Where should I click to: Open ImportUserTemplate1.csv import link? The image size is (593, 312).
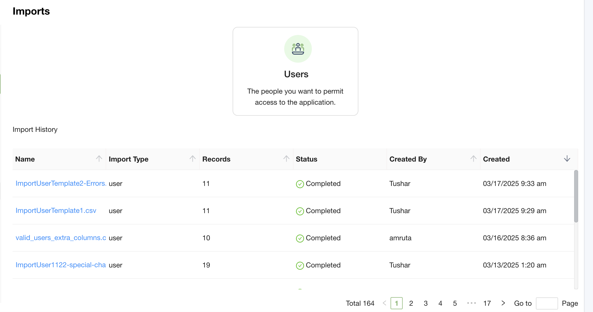[56, 211]
